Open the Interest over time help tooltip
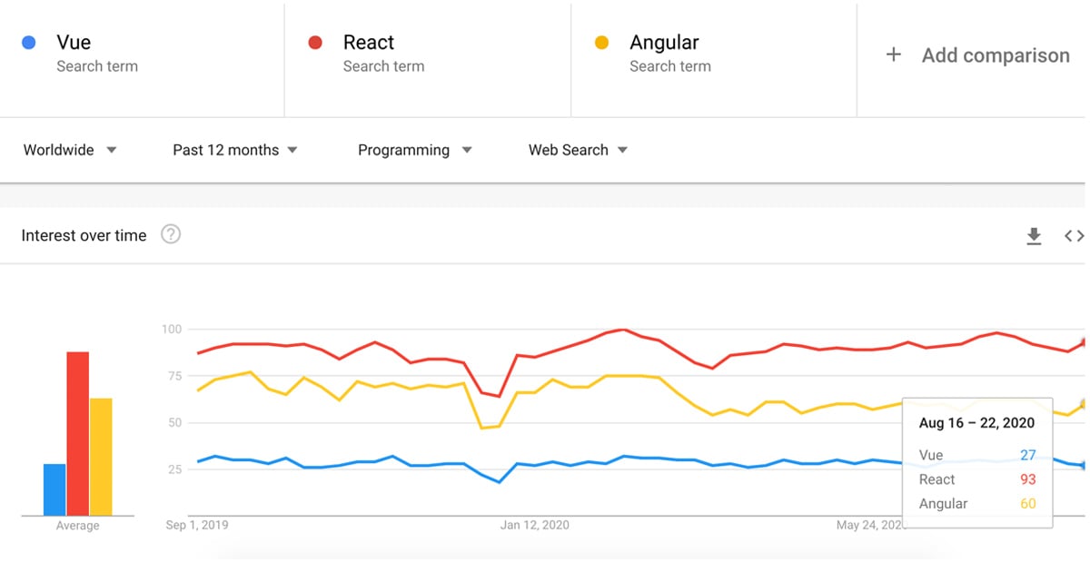 [171, 234]
